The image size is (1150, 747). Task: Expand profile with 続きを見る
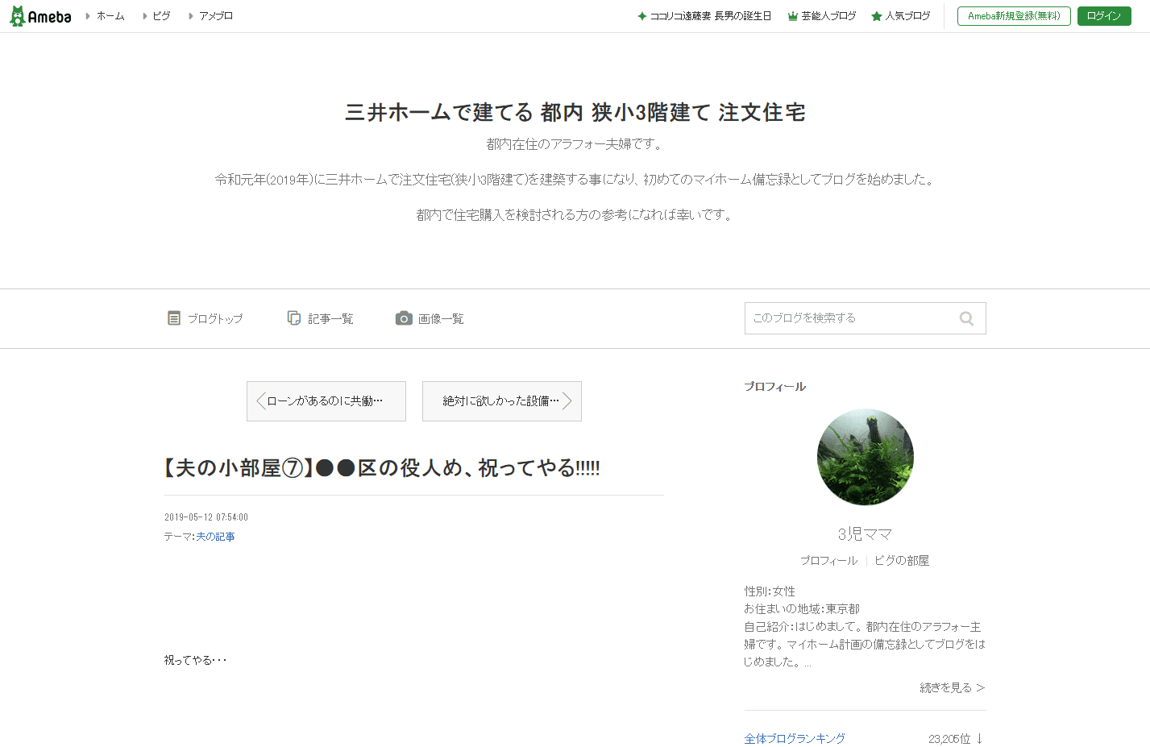[x=953, y=688]
